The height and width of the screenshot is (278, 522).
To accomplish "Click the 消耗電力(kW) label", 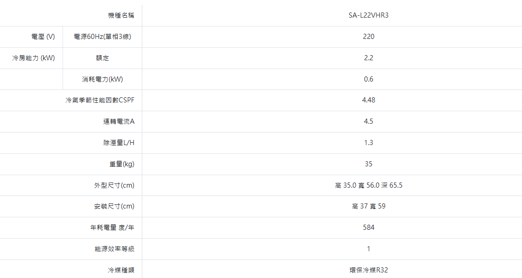I will [x=102, y=79].
